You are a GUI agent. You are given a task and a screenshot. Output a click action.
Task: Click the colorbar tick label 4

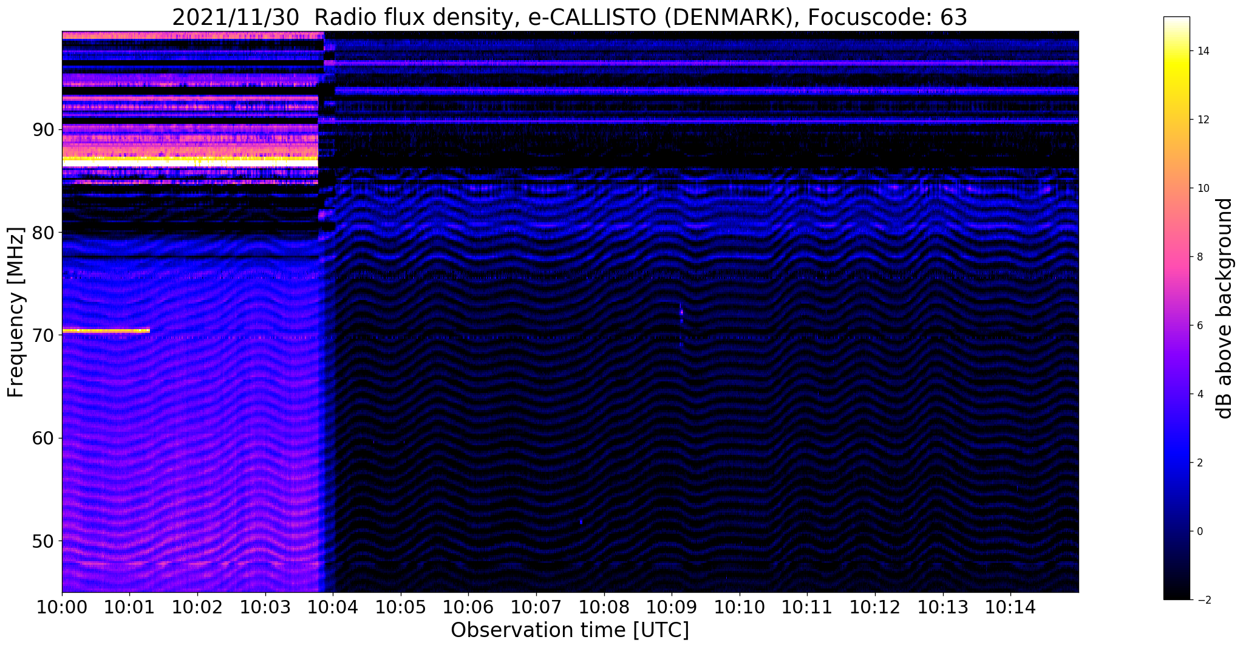[x=1199, y=394]
